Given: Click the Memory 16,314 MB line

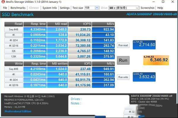Looking at the screenshot, I should coord(15,107).
